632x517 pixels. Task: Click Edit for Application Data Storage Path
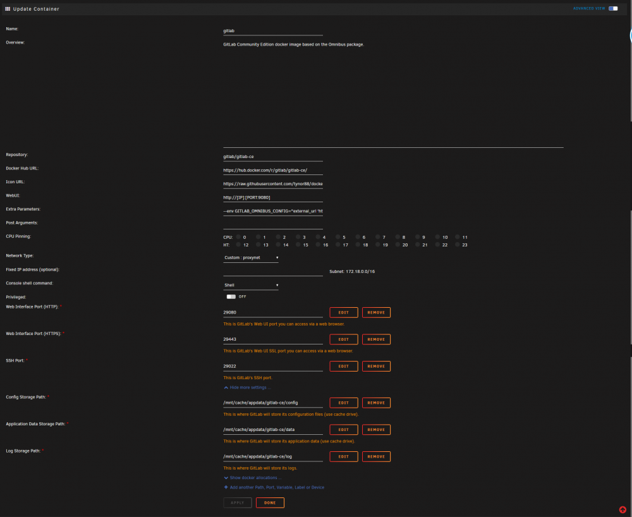click(343, 430)
